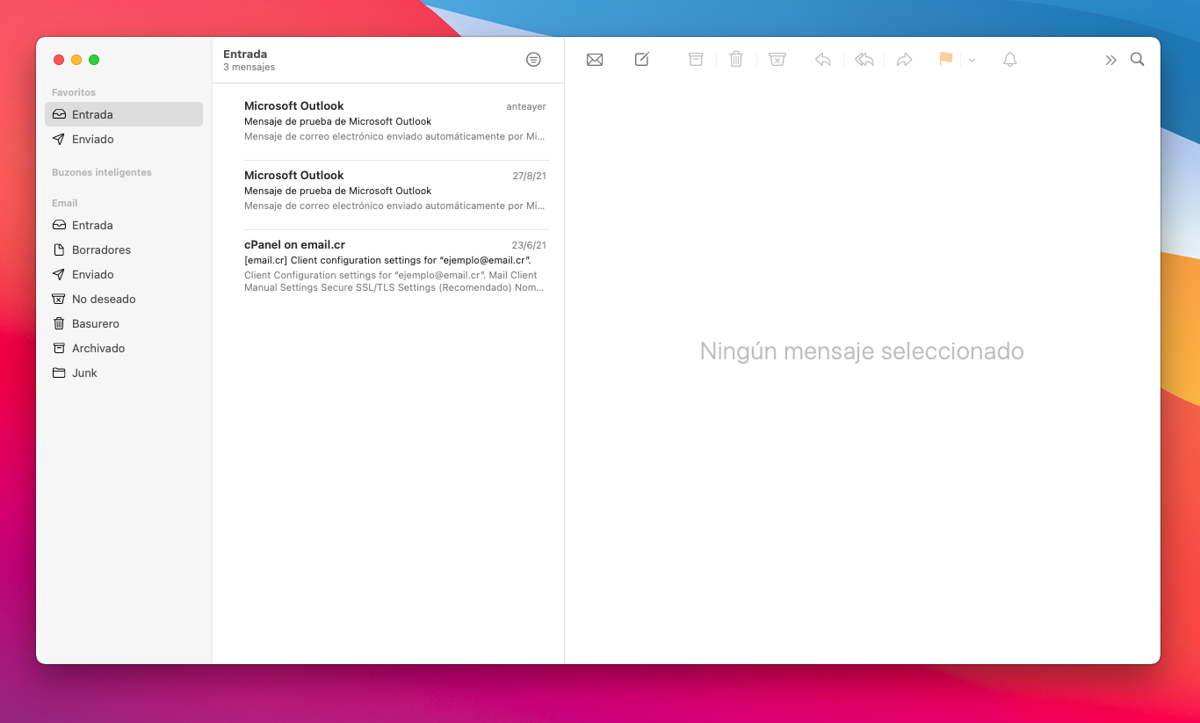Viewport: 1200px width, 723px height.
Task: Open the Borradores mailbox
Action: tap(101, 249)
